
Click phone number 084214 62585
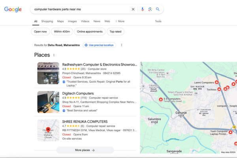coord(112,73)
